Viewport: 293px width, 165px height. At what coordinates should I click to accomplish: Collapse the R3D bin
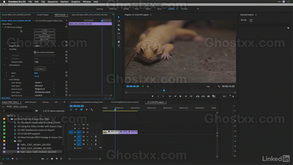pos(11,141)
